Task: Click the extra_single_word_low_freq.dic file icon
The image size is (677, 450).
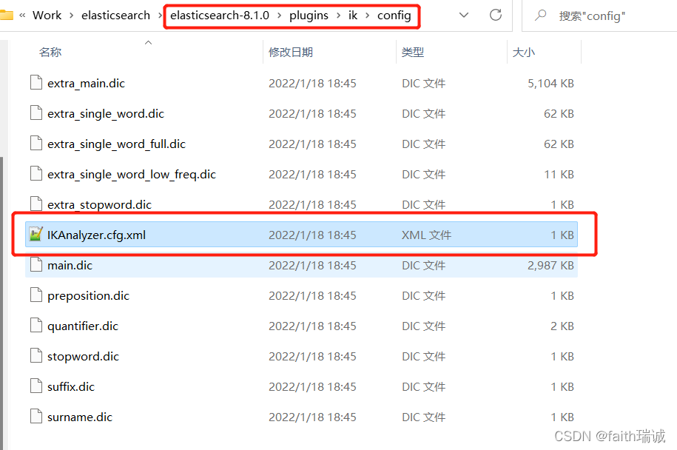Action: pos(36,174)
